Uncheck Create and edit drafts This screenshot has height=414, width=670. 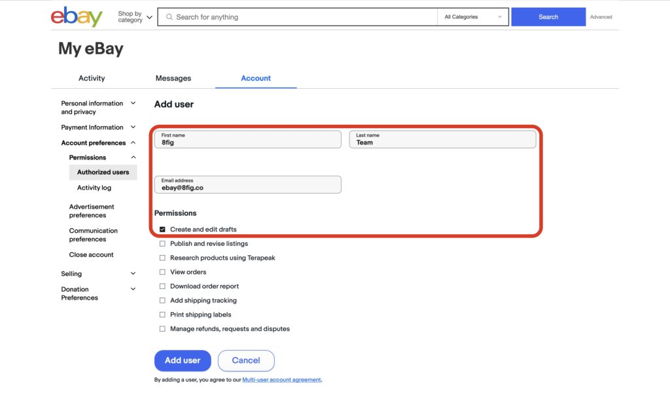tap(162, 230)
